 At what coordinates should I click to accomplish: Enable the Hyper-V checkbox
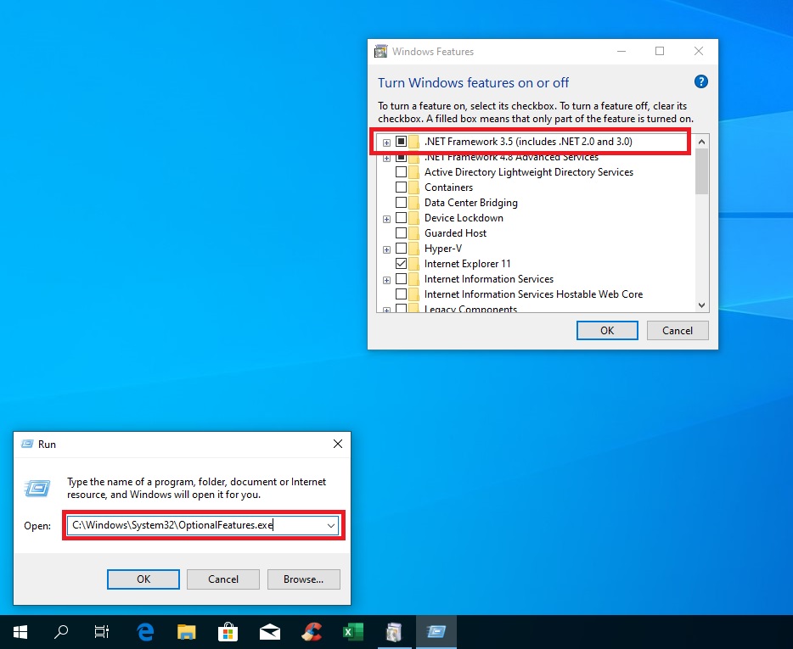coord(401,249)
